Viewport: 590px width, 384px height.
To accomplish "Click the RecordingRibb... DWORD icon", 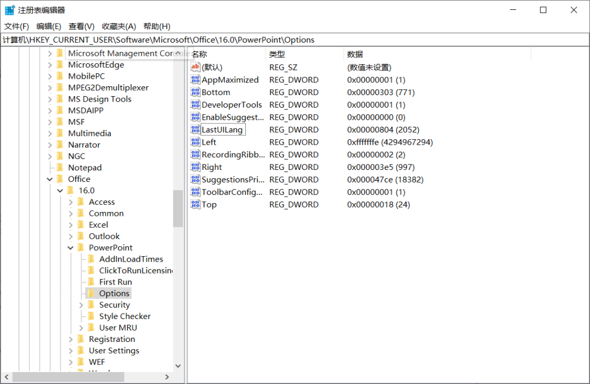I will pyautogui.click(x=195, y=154).
